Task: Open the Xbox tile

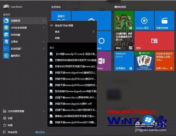Action: point(124,21)
